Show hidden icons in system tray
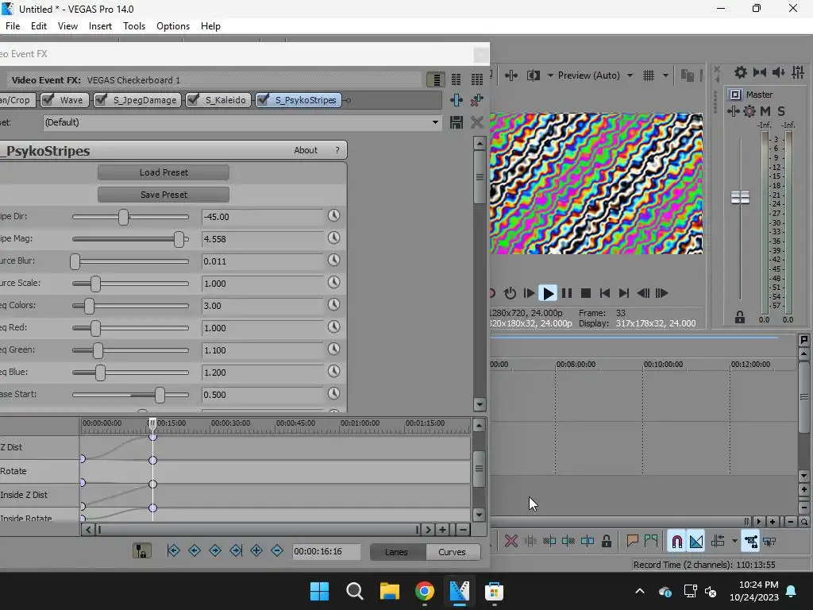The image size is (813, 610). click(640, 591)
